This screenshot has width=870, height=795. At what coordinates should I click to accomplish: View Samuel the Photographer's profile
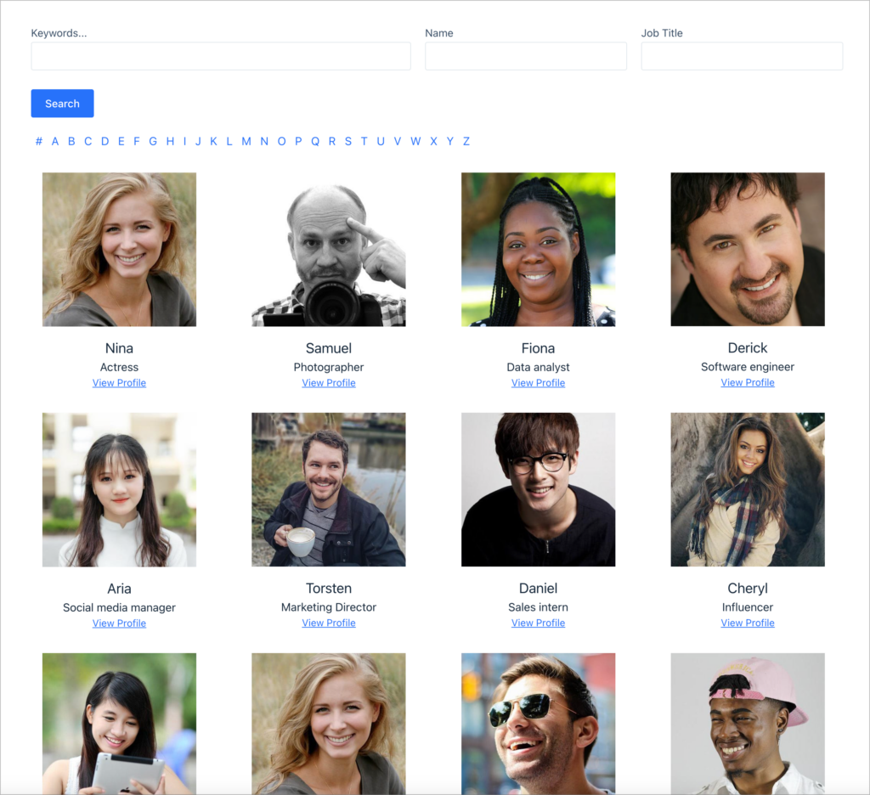click(328, 382)
